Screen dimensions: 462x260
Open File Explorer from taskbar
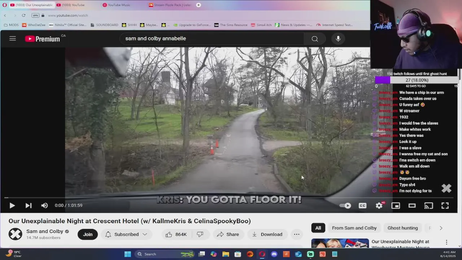pyautogui.click(x=226, y=254)
